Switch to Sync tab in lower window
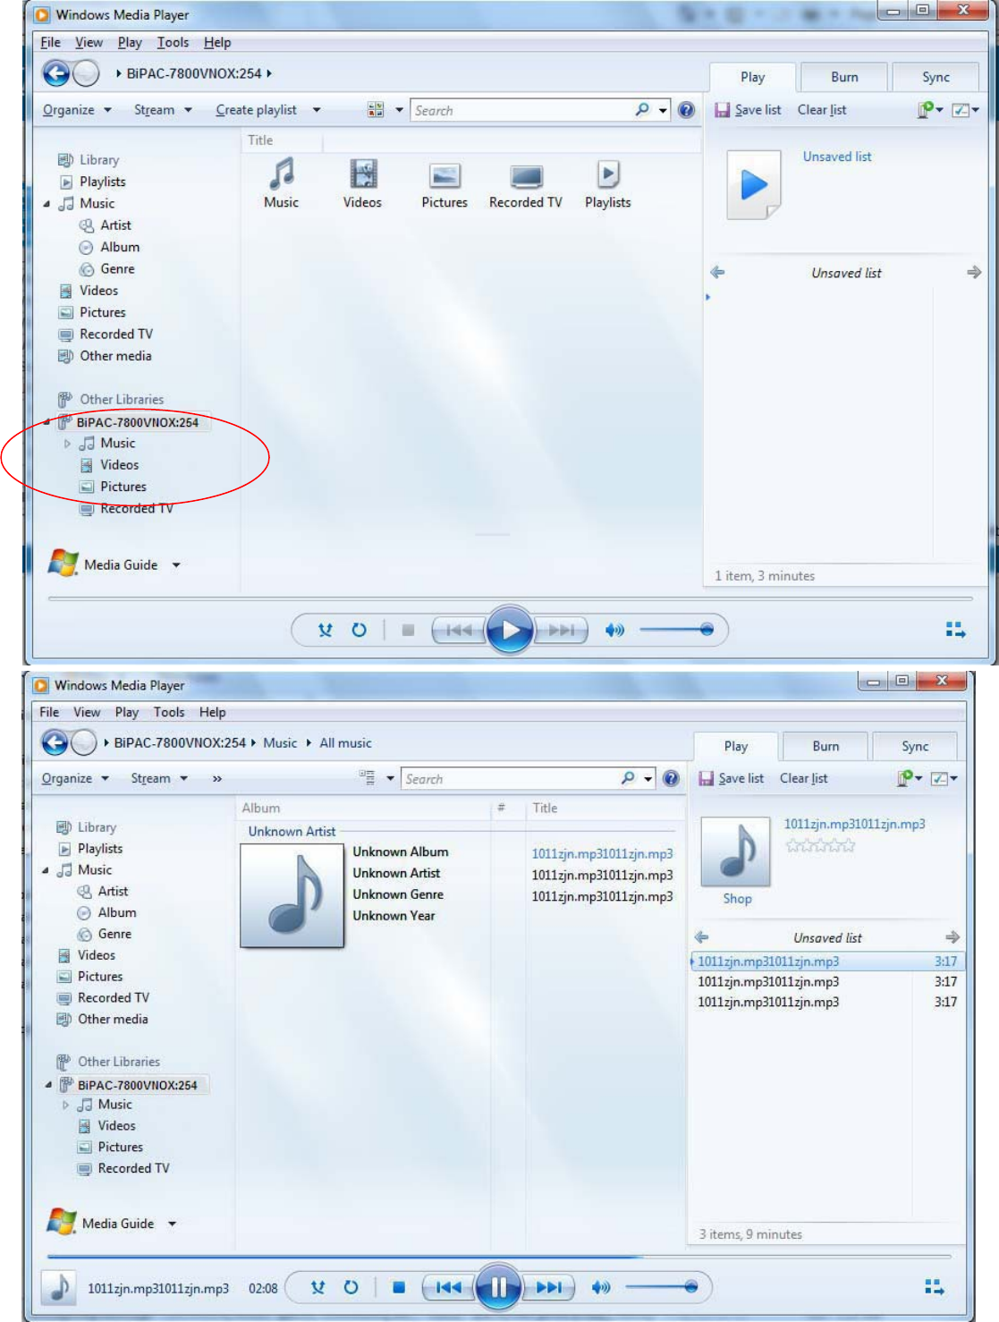The height and width of the screenshot is (1322, 999). [x=915, y=746]
